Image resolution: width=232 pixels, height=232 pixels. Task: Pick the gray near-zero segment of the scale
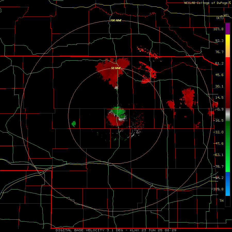tap(228, 115)
